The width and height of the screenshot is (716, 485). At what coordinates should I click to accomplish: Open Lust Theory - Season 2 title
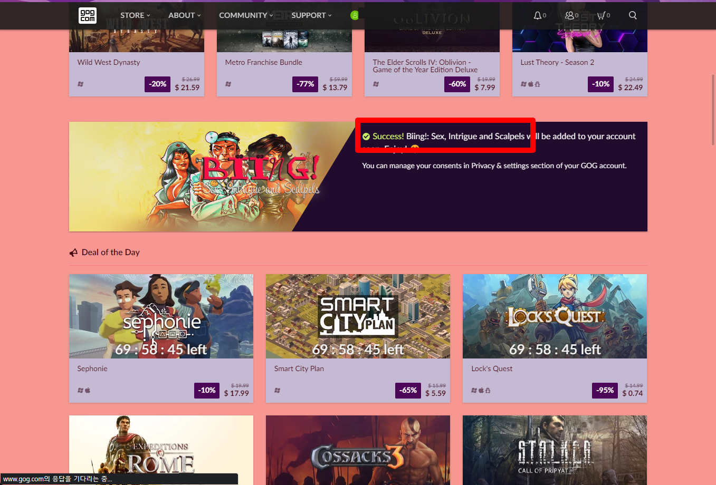[x=557, y=62]
